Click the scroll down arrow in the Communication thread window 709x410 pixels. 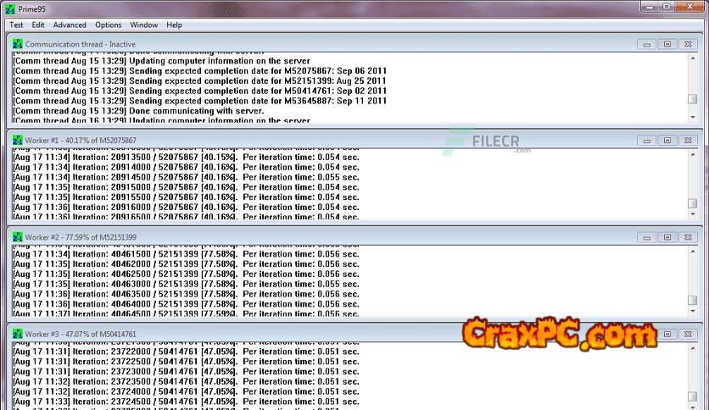(693, 118)
